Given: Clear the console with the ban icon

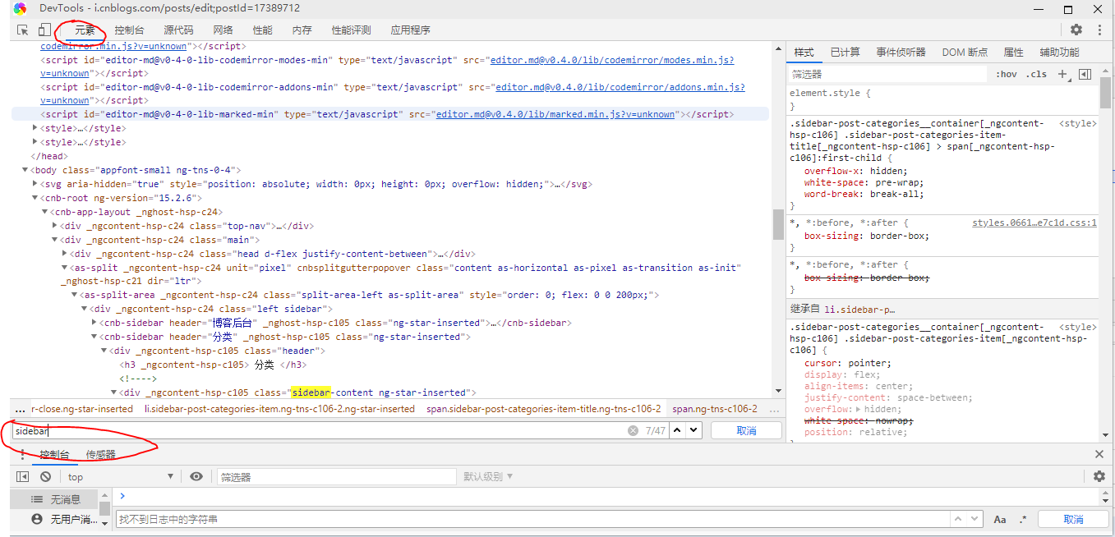Looking at the screenshot, I should click(45, 476).
